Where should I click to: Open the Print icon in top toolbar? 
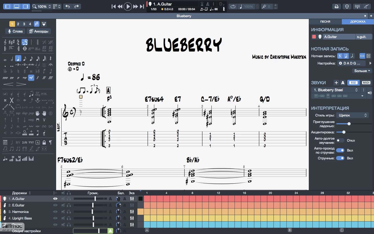tap(337, 6)
